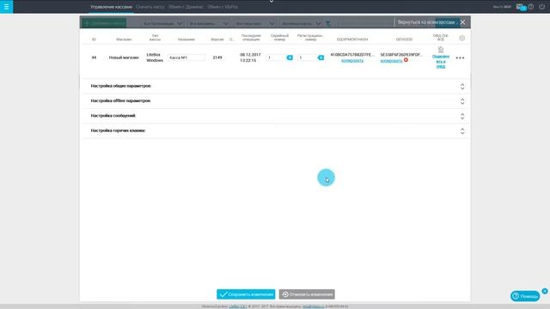Open the three-dots row actions menu
This screenshot has height=309, width=550.
point(460,58)
